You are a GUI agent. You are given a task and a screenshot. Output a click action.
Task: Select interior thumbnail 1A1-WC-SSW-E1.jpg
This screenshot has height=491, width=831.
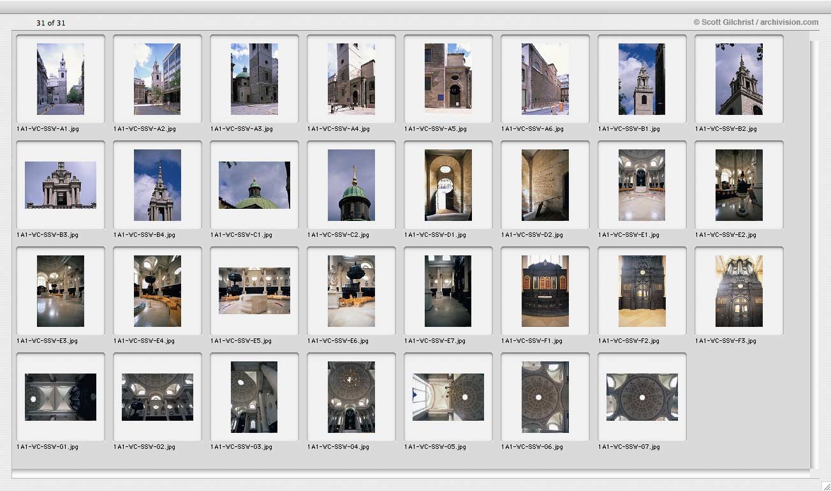[x=642, y=185]
